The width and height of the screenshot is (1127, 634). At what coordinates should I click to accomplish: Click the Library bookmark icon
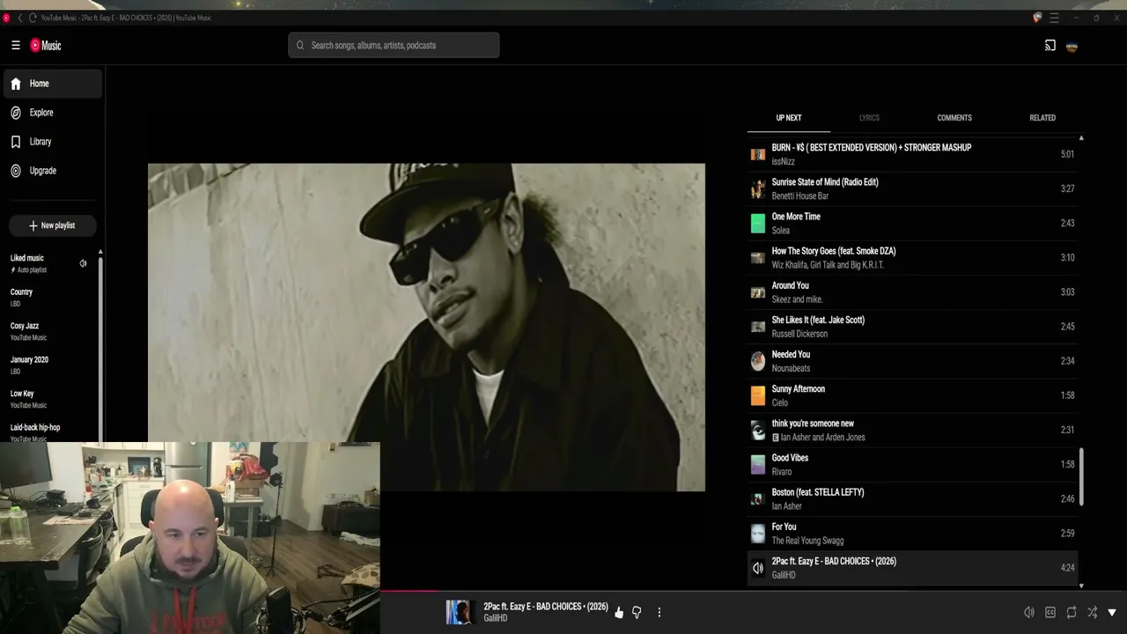coord(16,142)
